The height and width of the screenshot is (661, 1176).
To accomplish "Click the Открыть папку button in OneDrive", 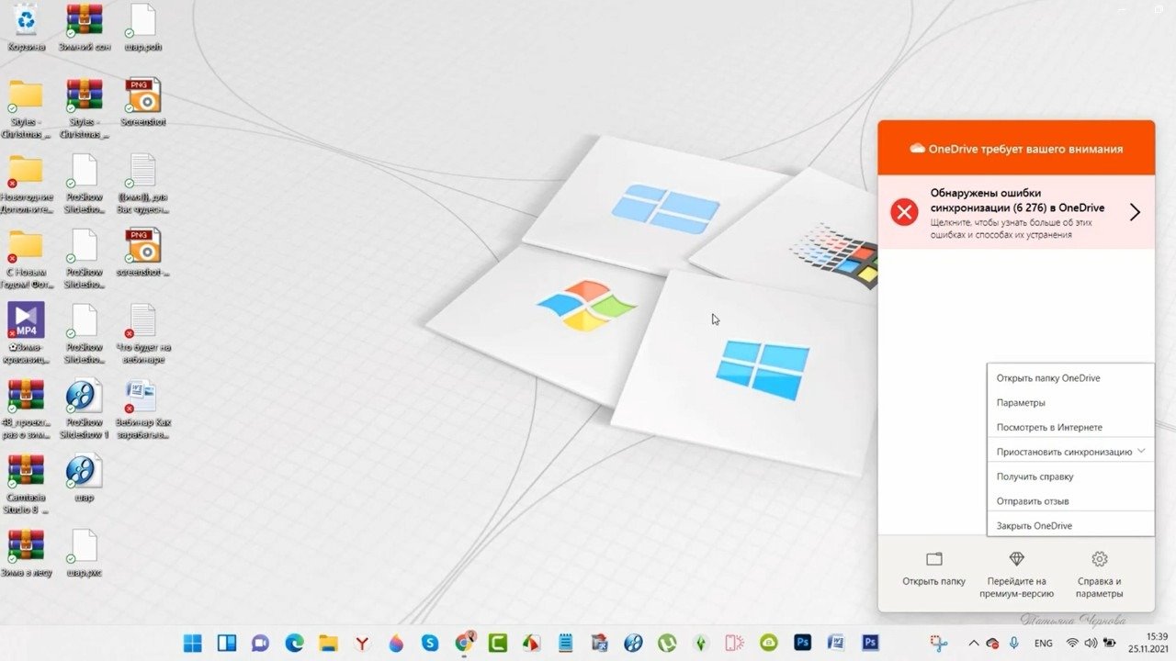I will pyautogui.click(x=933, y=569).
